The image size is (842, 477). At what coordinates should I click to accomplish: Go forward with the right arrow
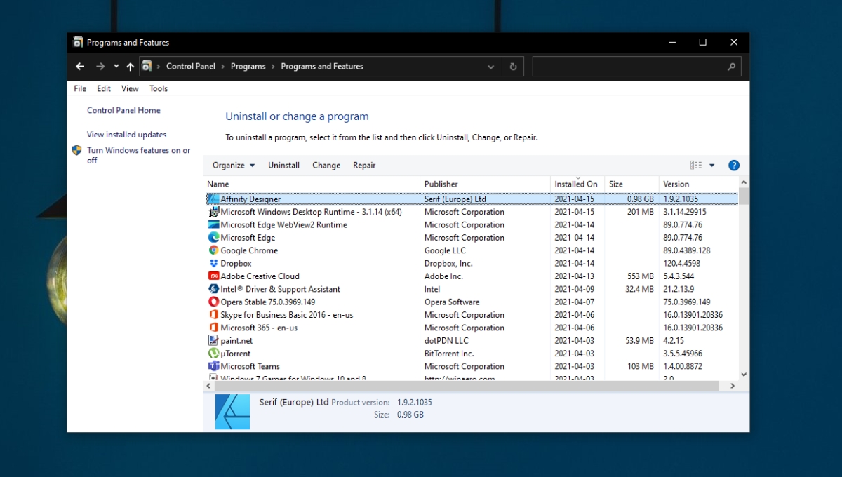click(100, 67)
